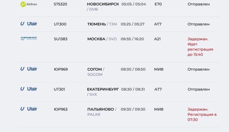The height and width of the screenshot is (132, 229).
Task: Select flight number UT300
Action: (x=60, y=24)
